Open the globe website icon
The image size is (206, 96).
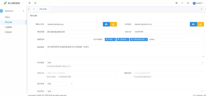pos(176,3)
